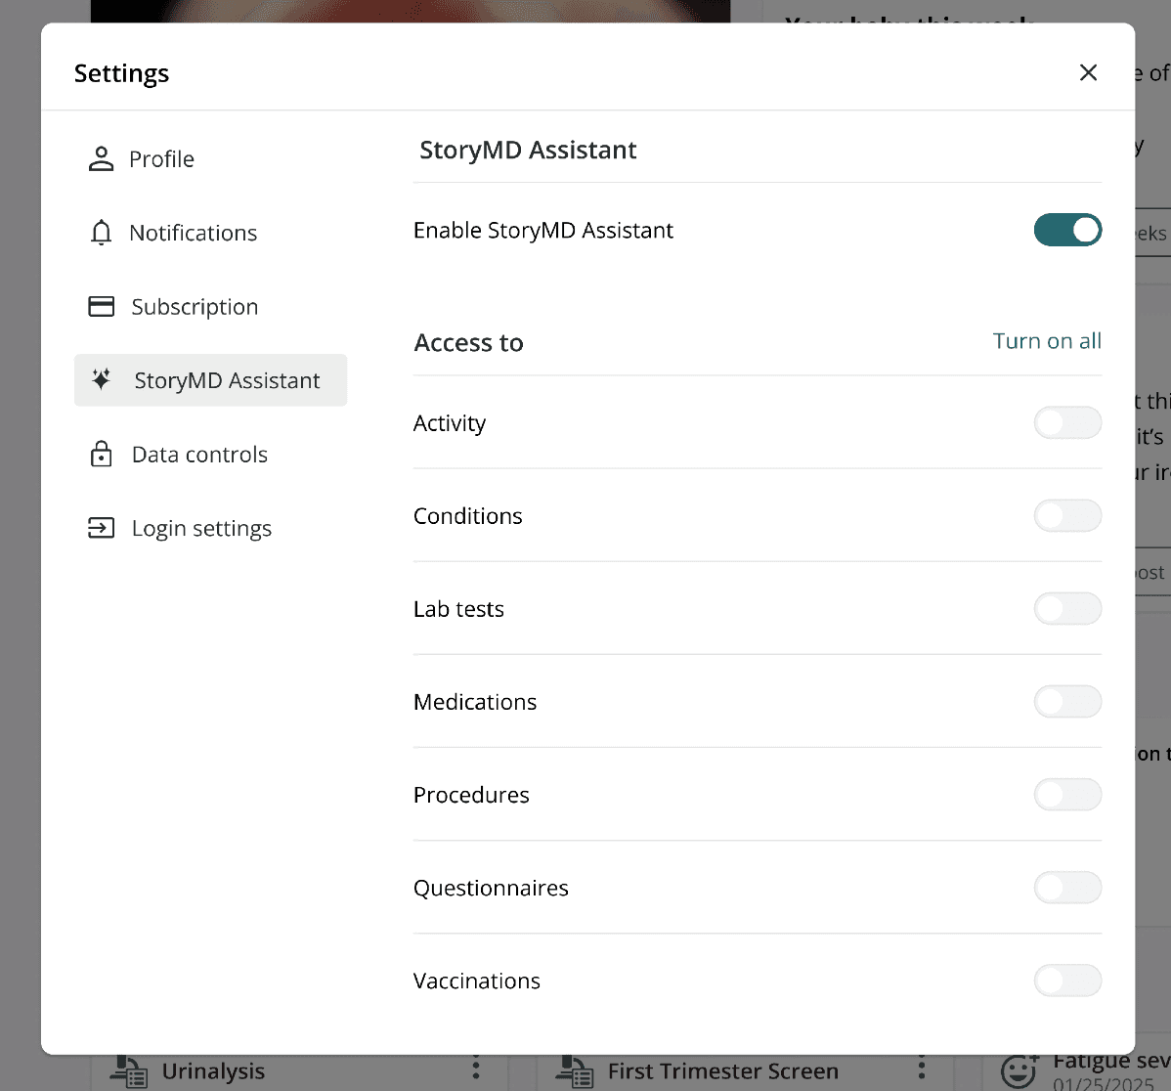
Task: Disable the Enable StoryMD Assistant switch
Action: pos(1067,230)
